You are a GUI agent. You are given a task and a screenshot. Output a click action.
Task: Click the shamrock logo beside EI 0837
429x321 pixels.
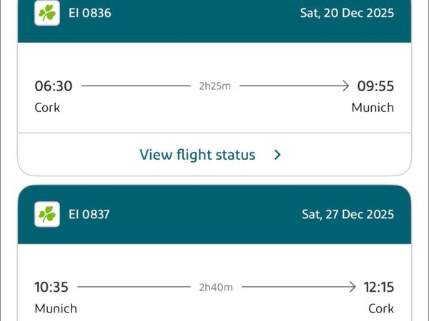click(x=47, y=214)
